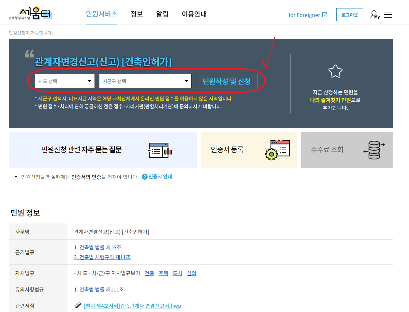Open the 알림 menu
The height and width of the screenshot is (312, 409).
162,14
